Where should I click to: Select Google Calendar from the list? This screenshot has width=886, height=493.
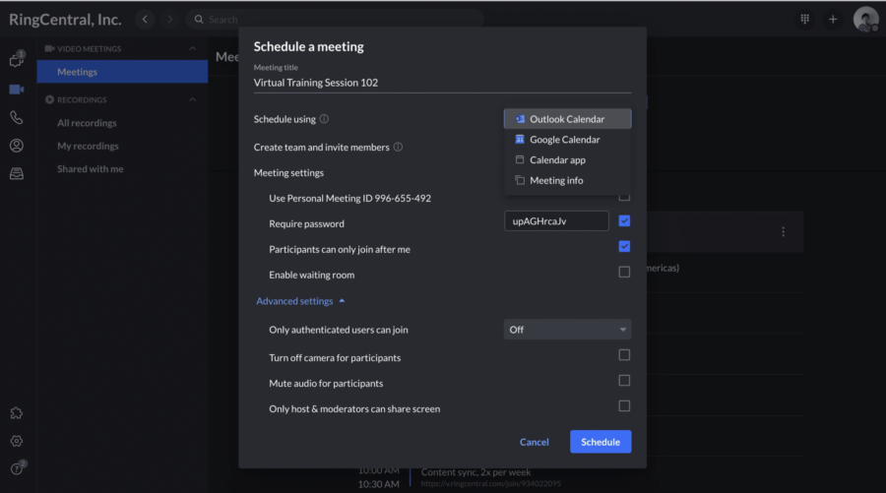pos(564,140)
